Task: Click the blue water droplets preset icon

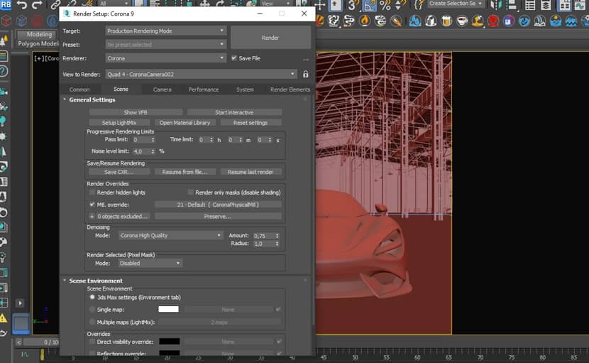Action: click(415, 21)
